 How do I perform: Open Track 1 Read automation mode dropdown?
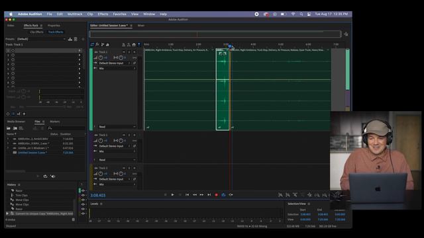point(117,127)
